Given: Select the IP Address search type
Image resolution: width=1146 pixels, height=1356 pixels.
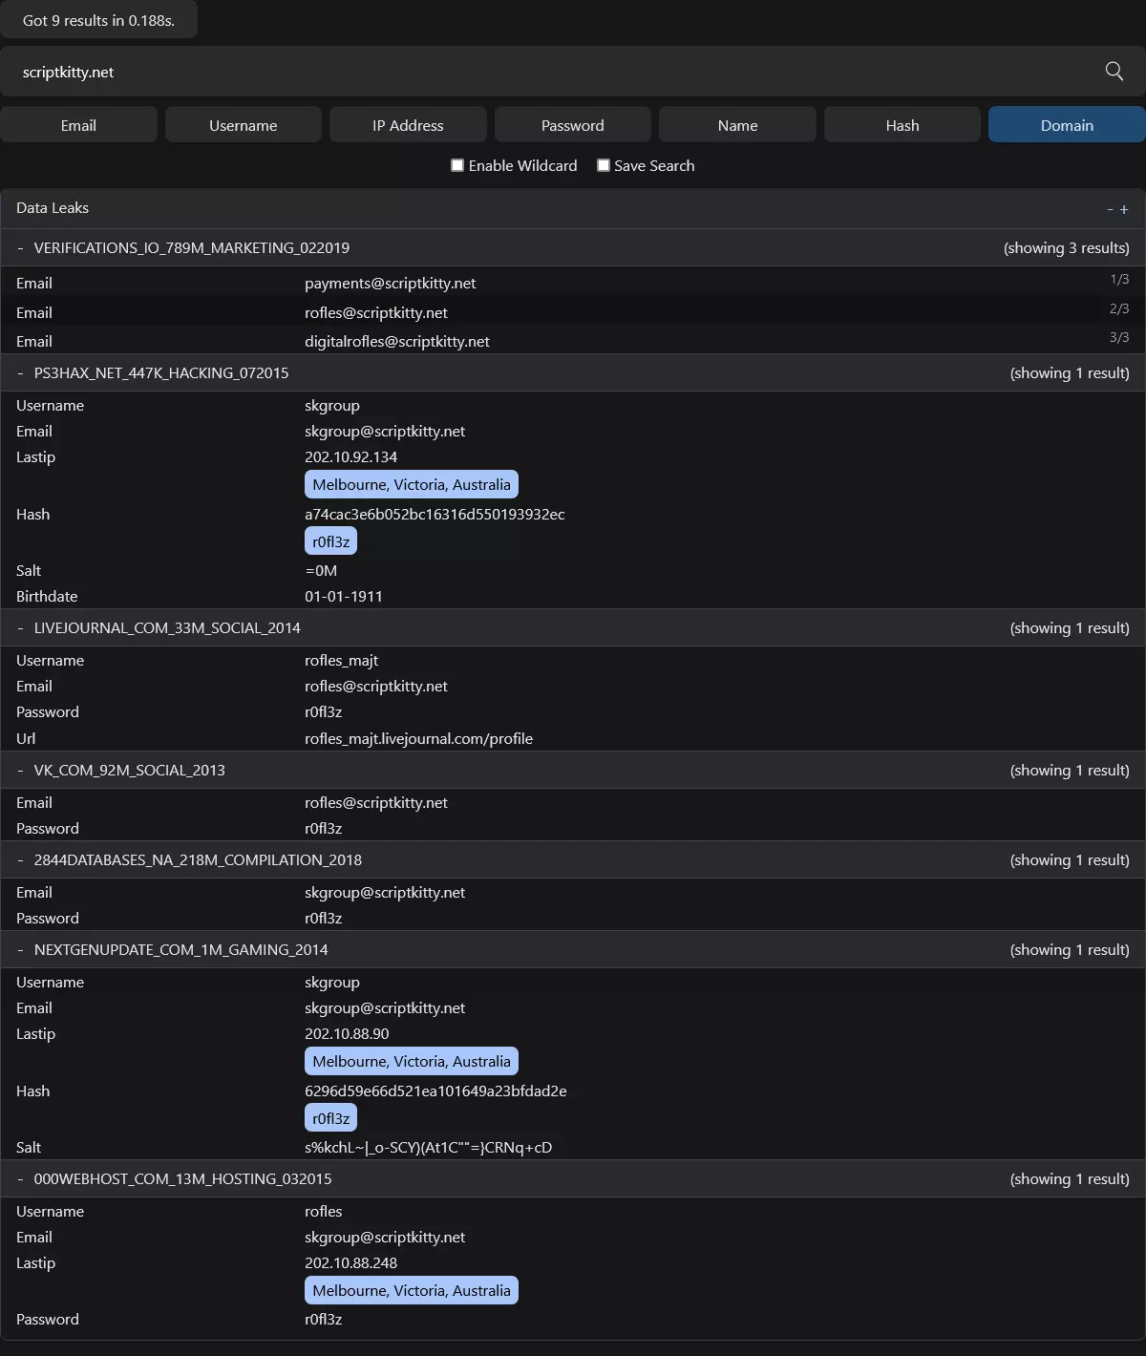Looking at the screenshot, I should click(408, 125).
